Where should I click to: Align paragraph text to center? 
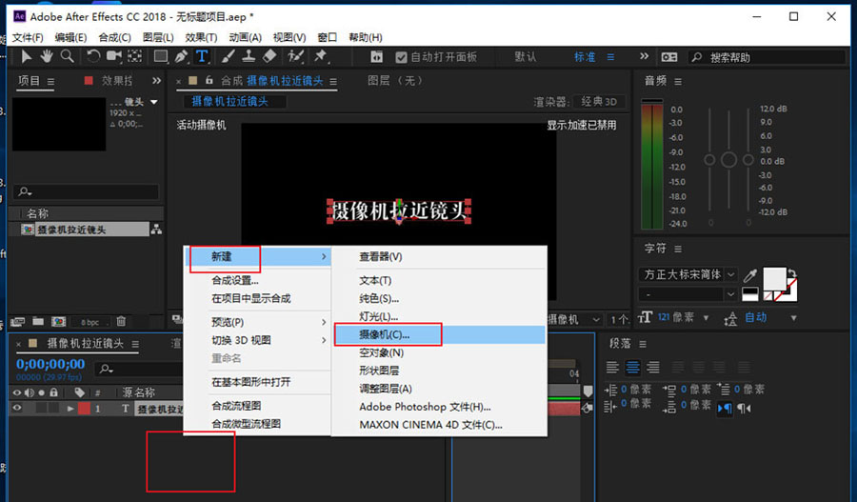tap(632, 368)
